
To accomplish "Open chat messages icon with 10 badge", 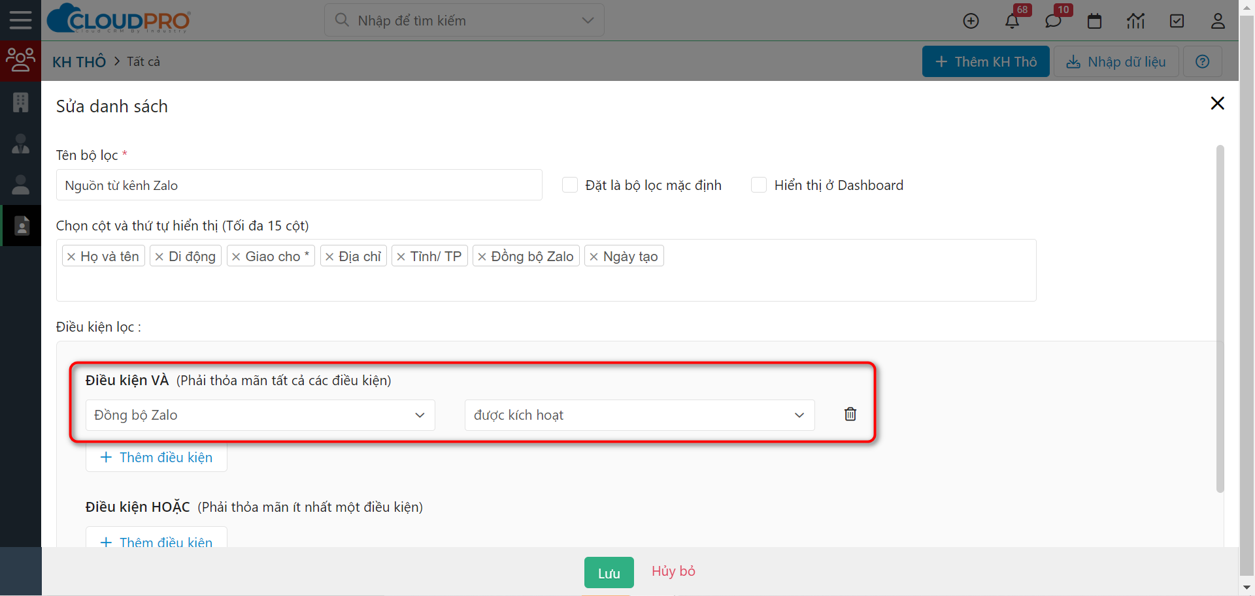I will tap(1054, 20).
